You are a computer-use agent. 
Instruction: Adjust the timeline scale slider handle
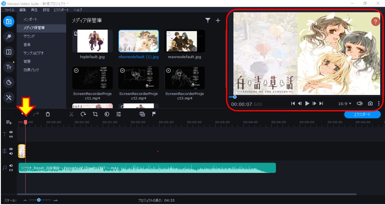coord(39,200)
